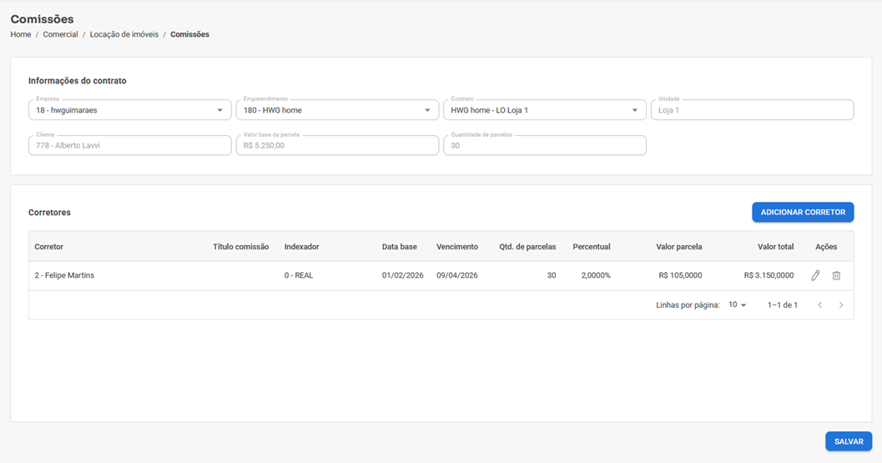This screenshot has width=882, height=463.
Task: Click the 1–1 de 1 pagination text
Action: tap(783, 305)
